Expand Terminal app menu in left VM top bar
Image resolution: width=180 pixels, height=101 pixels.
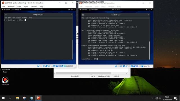[x=16, y=10]
